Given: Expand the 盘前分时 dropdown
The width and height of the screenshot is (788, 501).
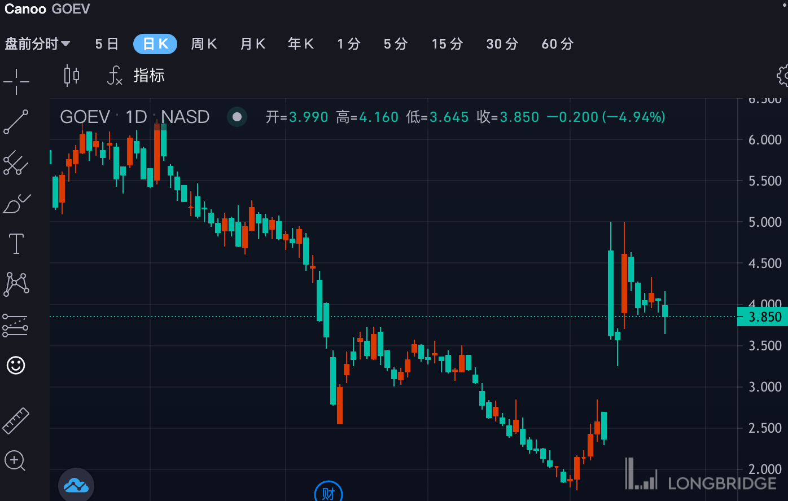Looking at the screenshot, I should coord(37,44).
